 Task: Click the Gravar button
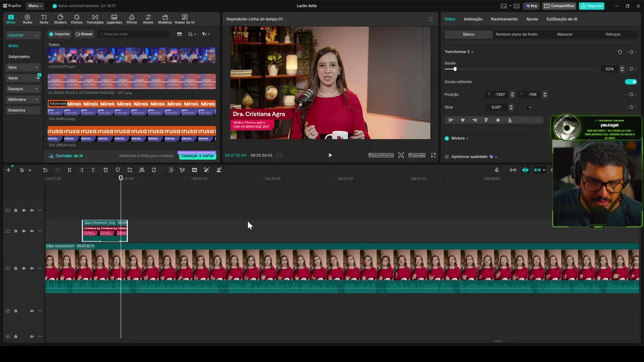coord(84,34)
